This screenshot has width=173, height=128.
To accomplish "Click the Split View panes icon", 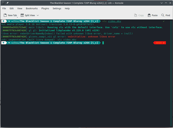I will [x=22, y=15].
